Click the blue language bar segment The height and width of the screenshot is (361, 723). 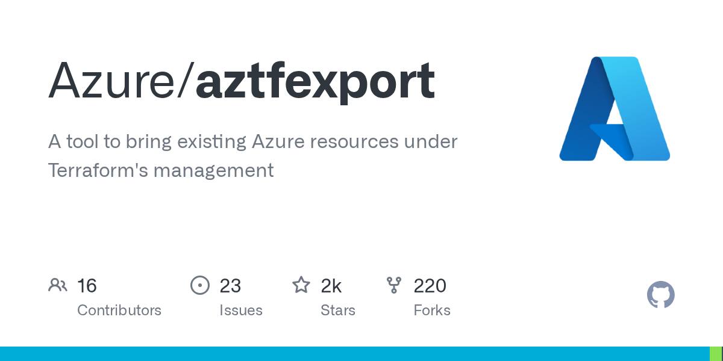(354, 354)
